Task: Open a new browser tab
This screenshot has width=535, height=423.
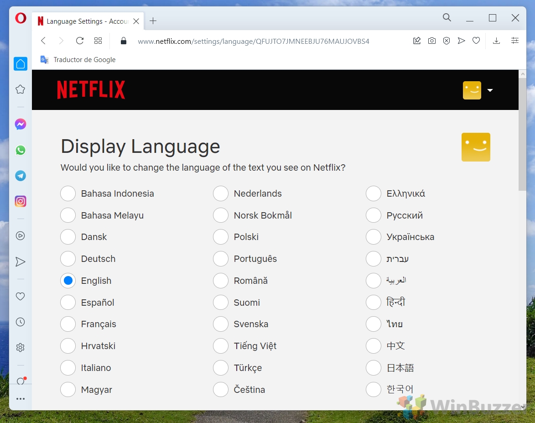Action: click(x=153, y=21)
